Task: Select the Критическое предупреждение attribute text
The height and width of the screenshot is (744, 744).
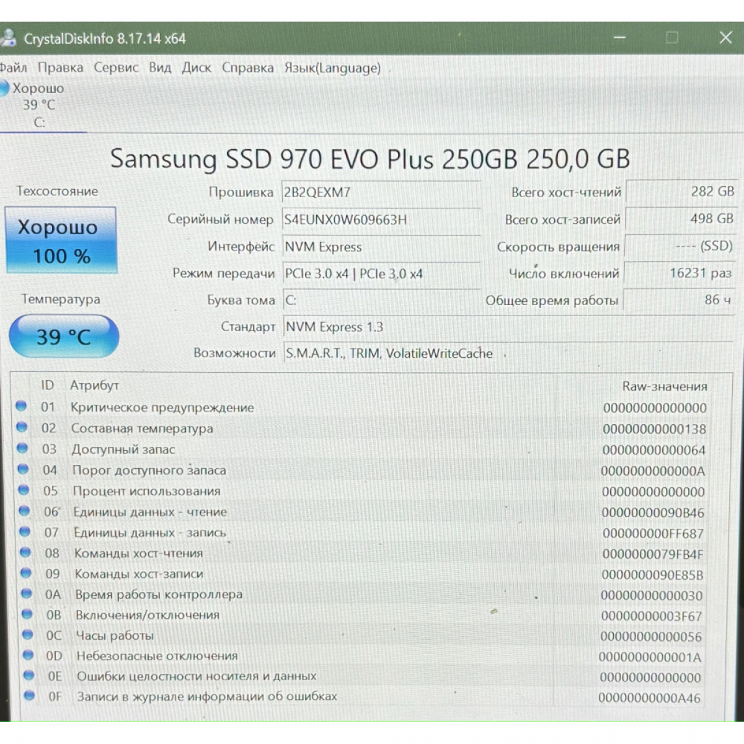Action: pyautogui.click(x=162, y=407)
